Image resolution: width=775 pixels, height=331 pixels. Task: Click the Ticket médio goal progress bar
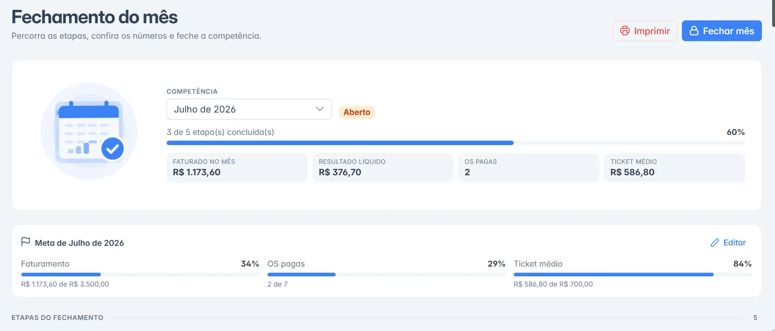(632, 275)
